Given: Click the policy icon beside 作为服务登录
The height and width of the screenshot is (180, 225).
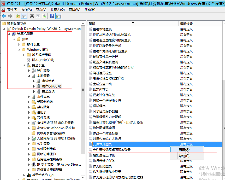Looking at the screenshot, I should (90, 166).
